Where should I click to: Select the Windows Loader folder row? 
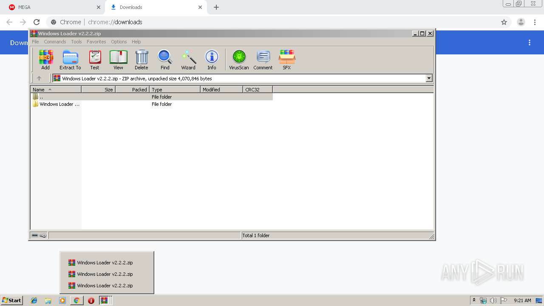(152, 104)
